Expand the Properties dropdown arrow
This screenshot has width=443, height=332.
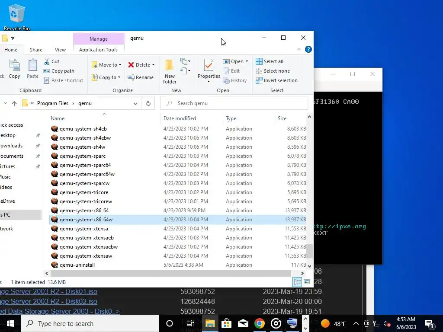(209, 82)
